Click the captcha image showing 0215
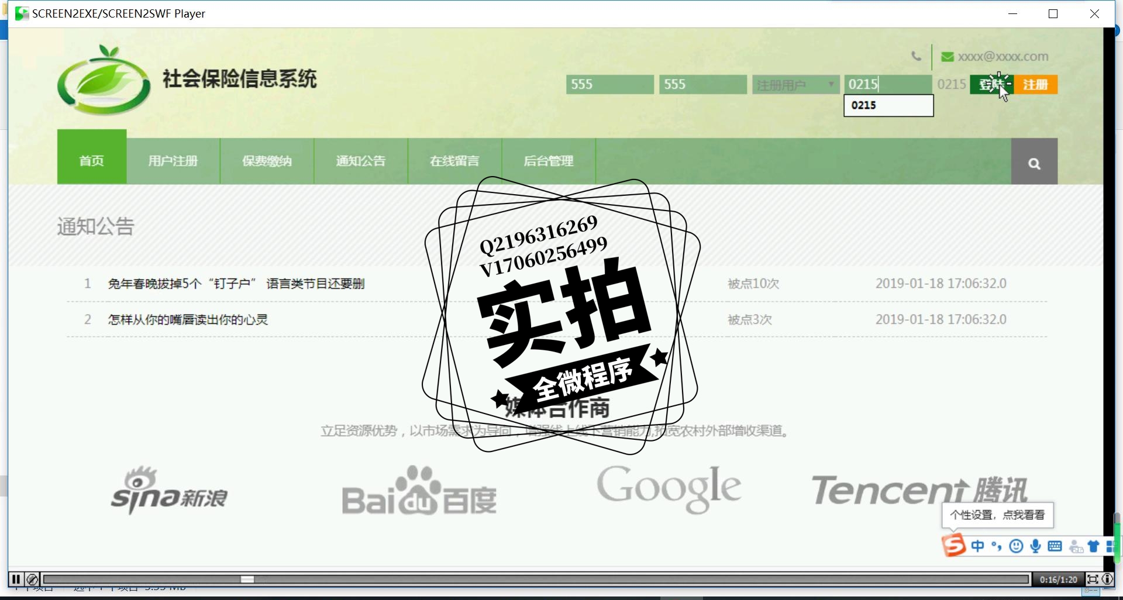 pos(951,84)
